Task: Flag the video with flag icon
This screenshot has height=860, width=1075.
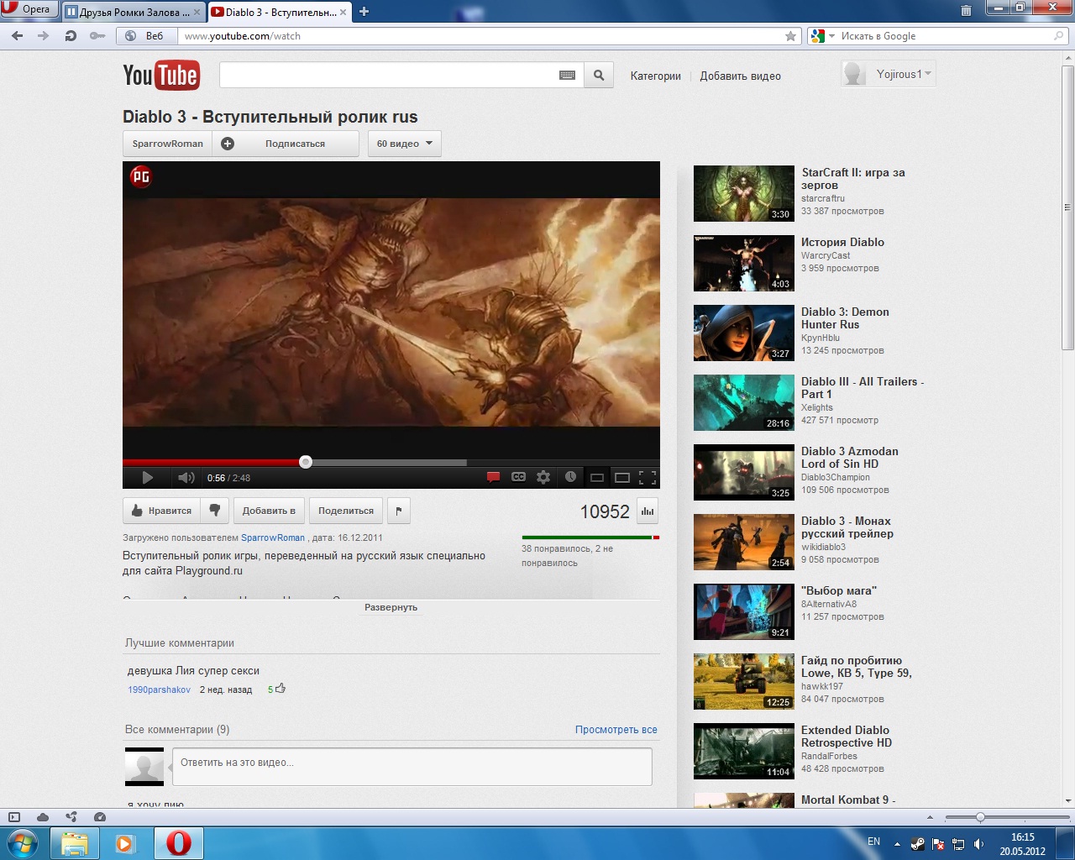Action: (x=399, y=511)
